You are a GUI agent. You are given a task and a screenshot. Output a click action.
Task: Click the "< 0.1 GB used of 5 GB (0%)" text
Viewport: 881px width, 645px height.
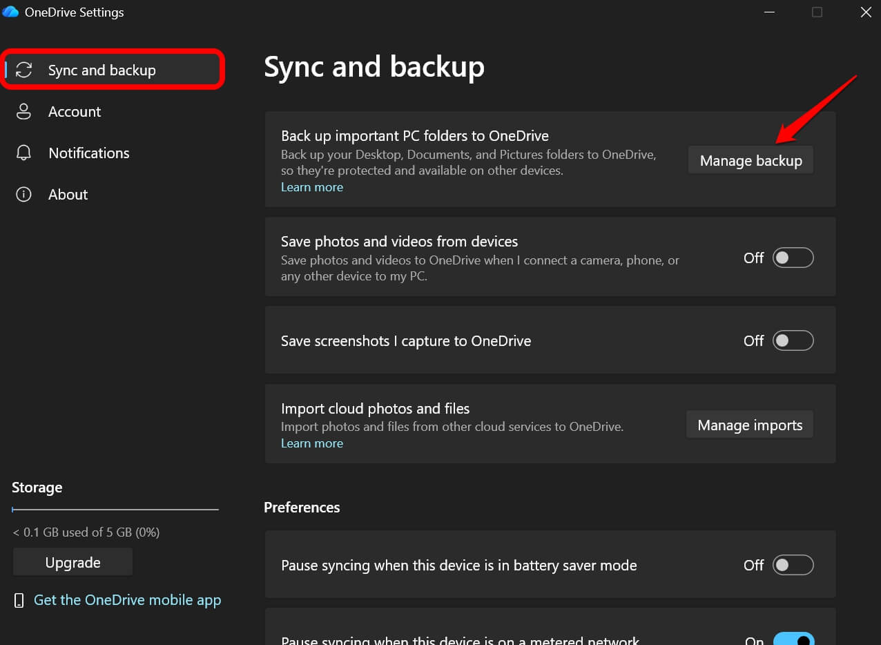click(x=86, y=532)
